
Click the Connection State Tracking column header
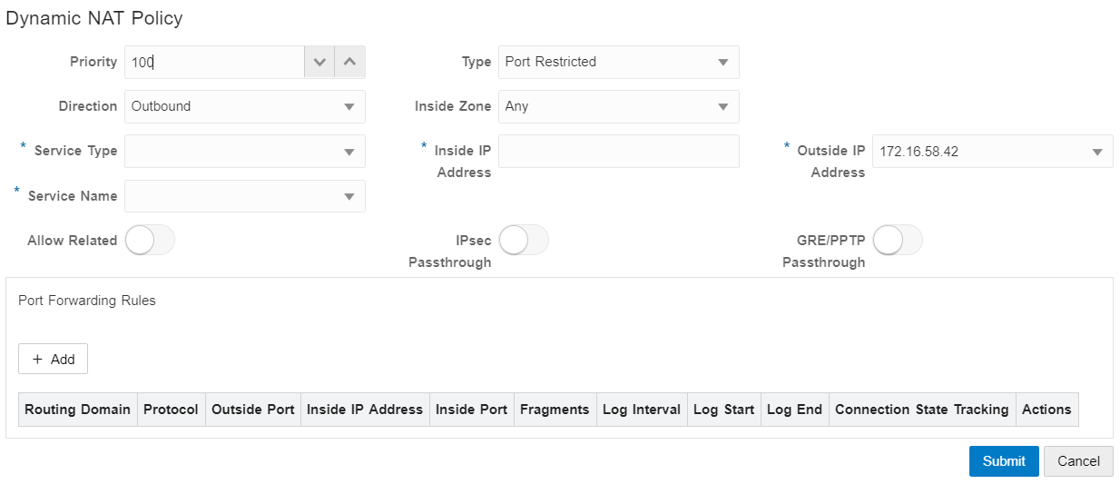(921, 410)
